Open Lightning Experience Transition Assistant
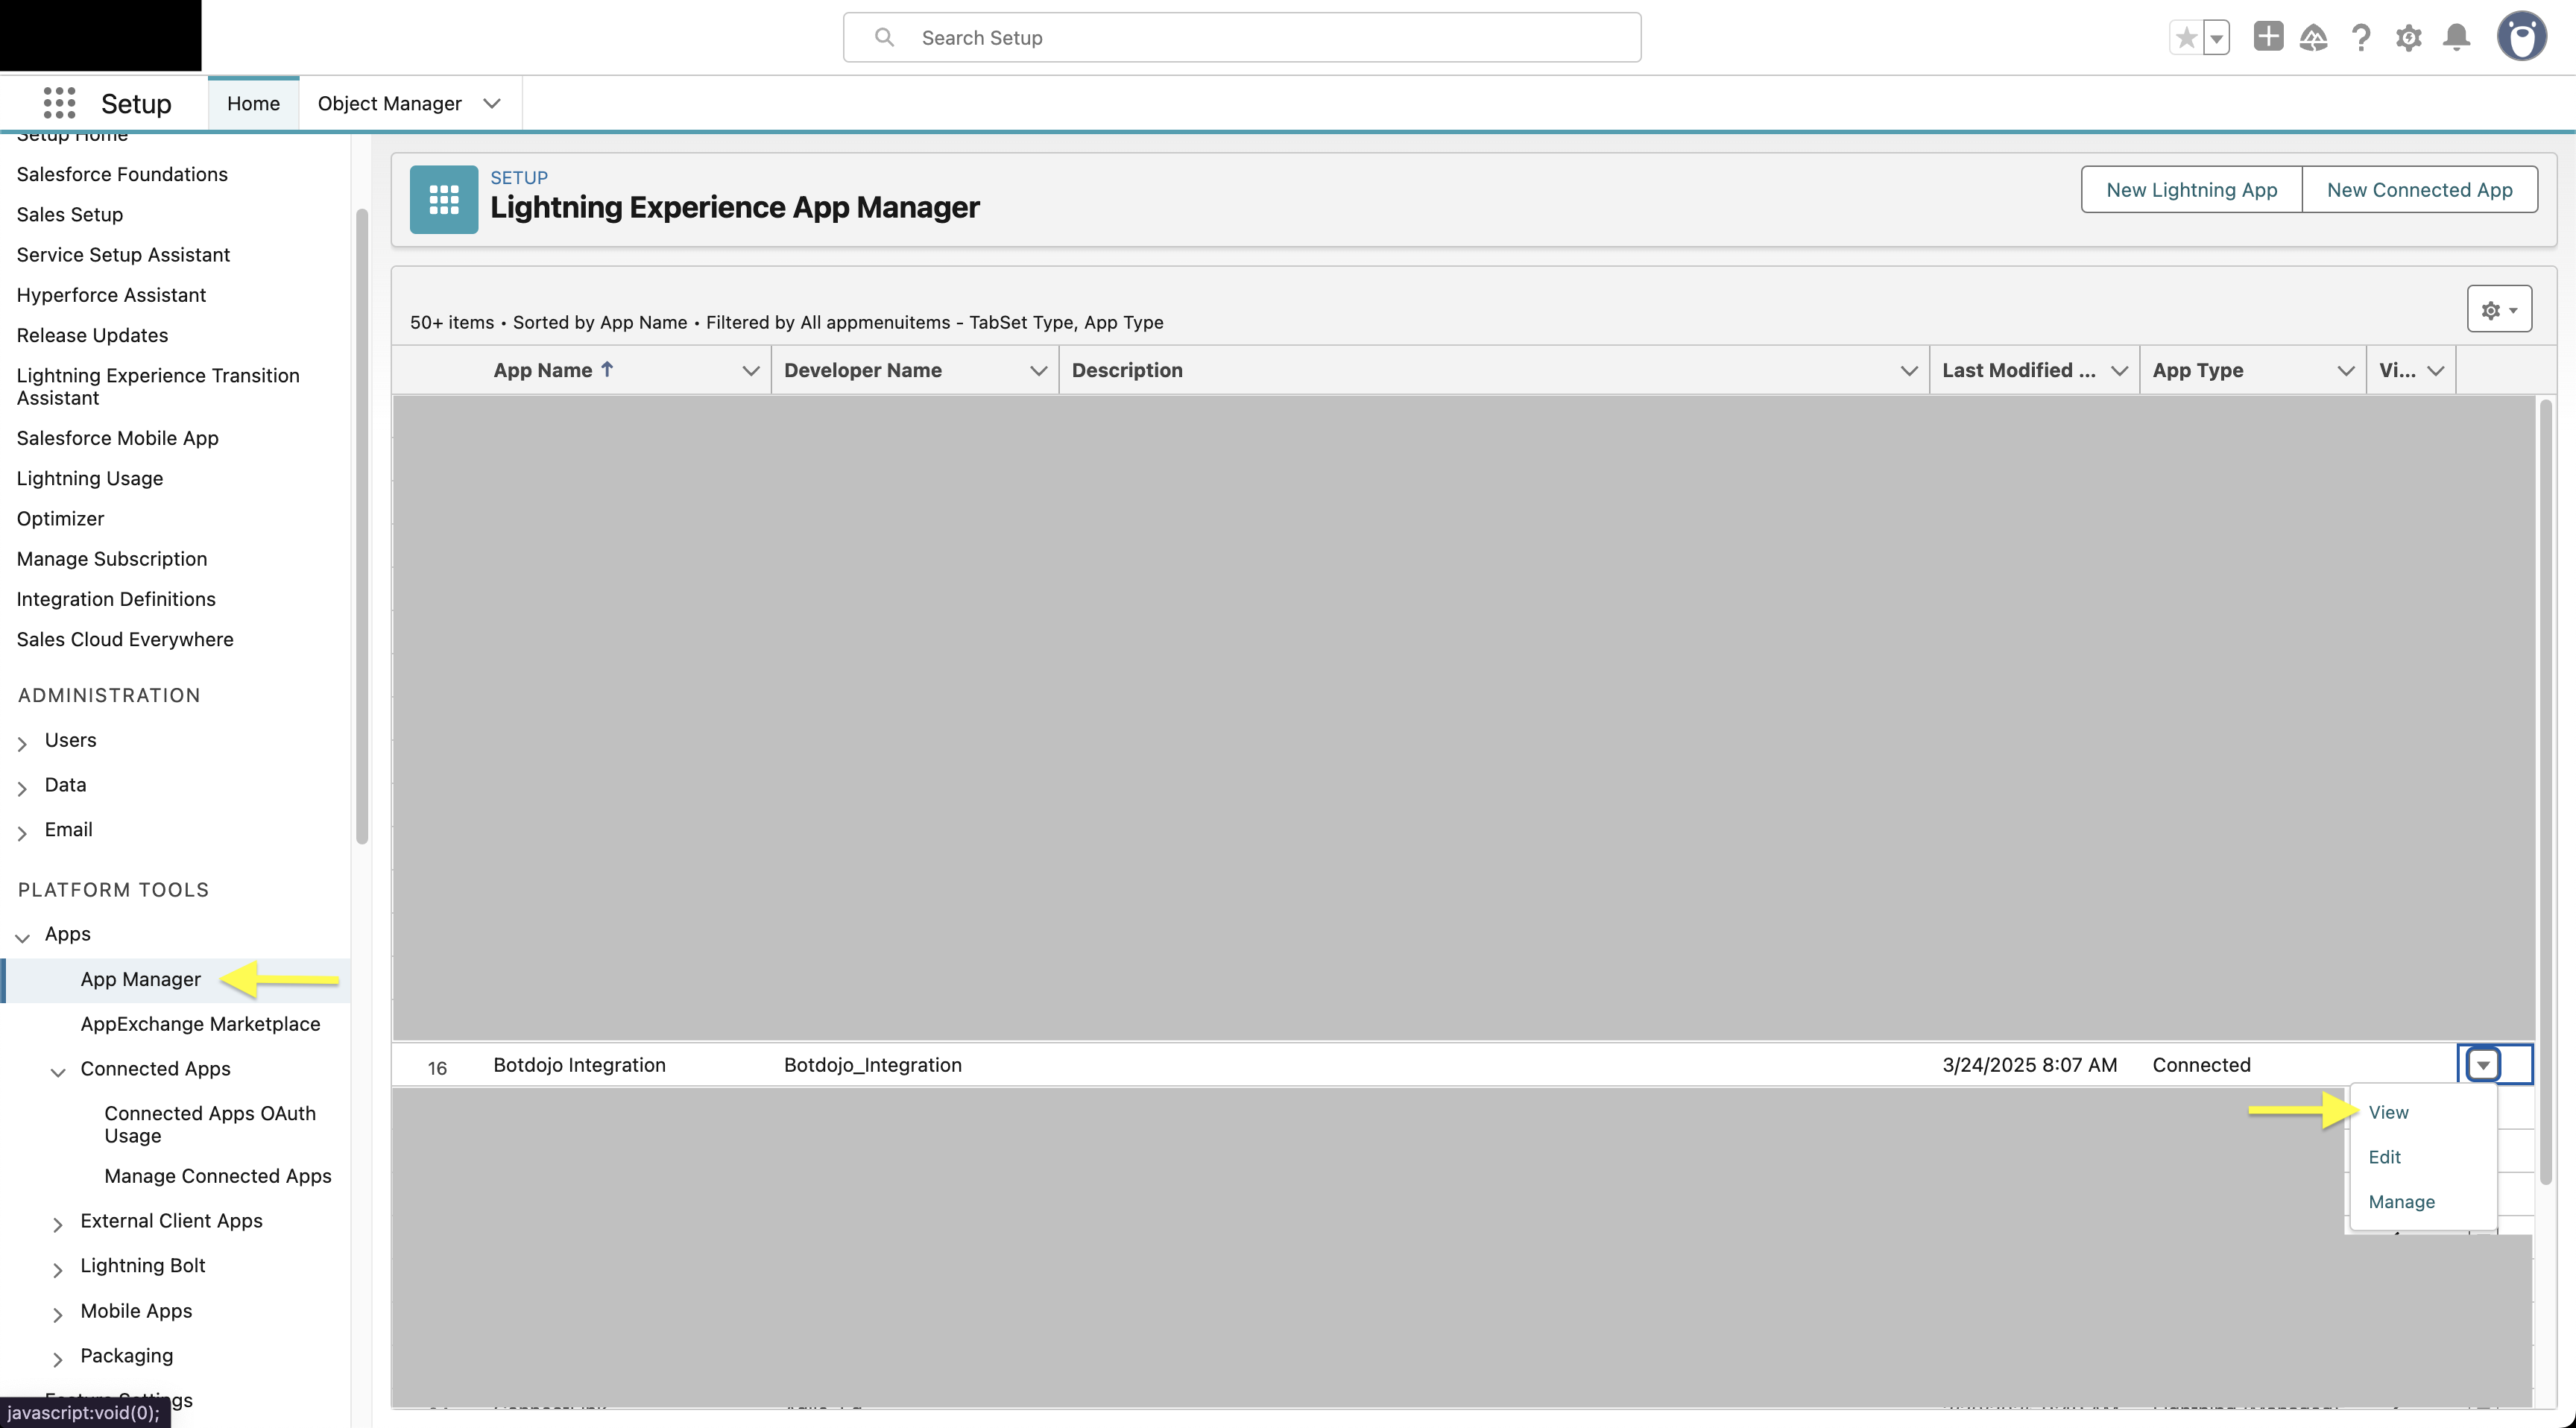The image size is (2576, 1428). click(158, 386)
